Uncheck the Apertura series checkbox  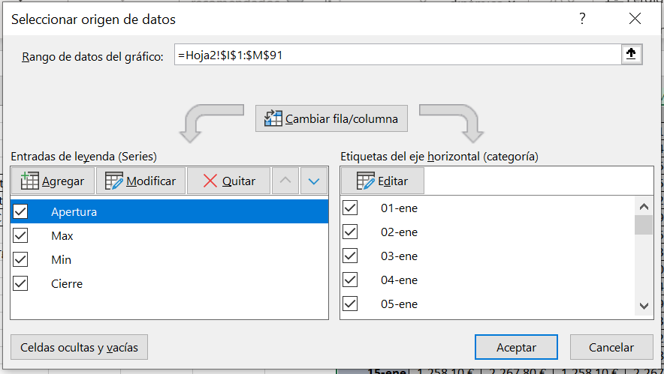tap(20, 211)
